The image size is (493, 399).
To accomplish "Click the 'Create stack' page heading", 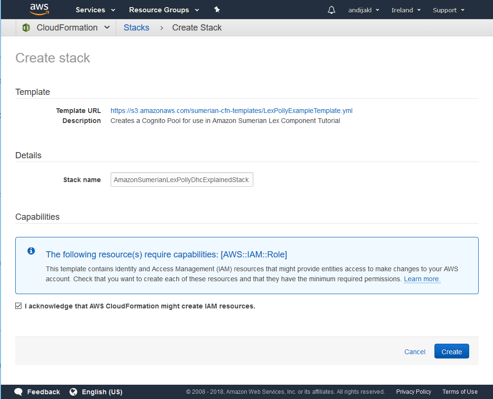I will pos(52,58).
